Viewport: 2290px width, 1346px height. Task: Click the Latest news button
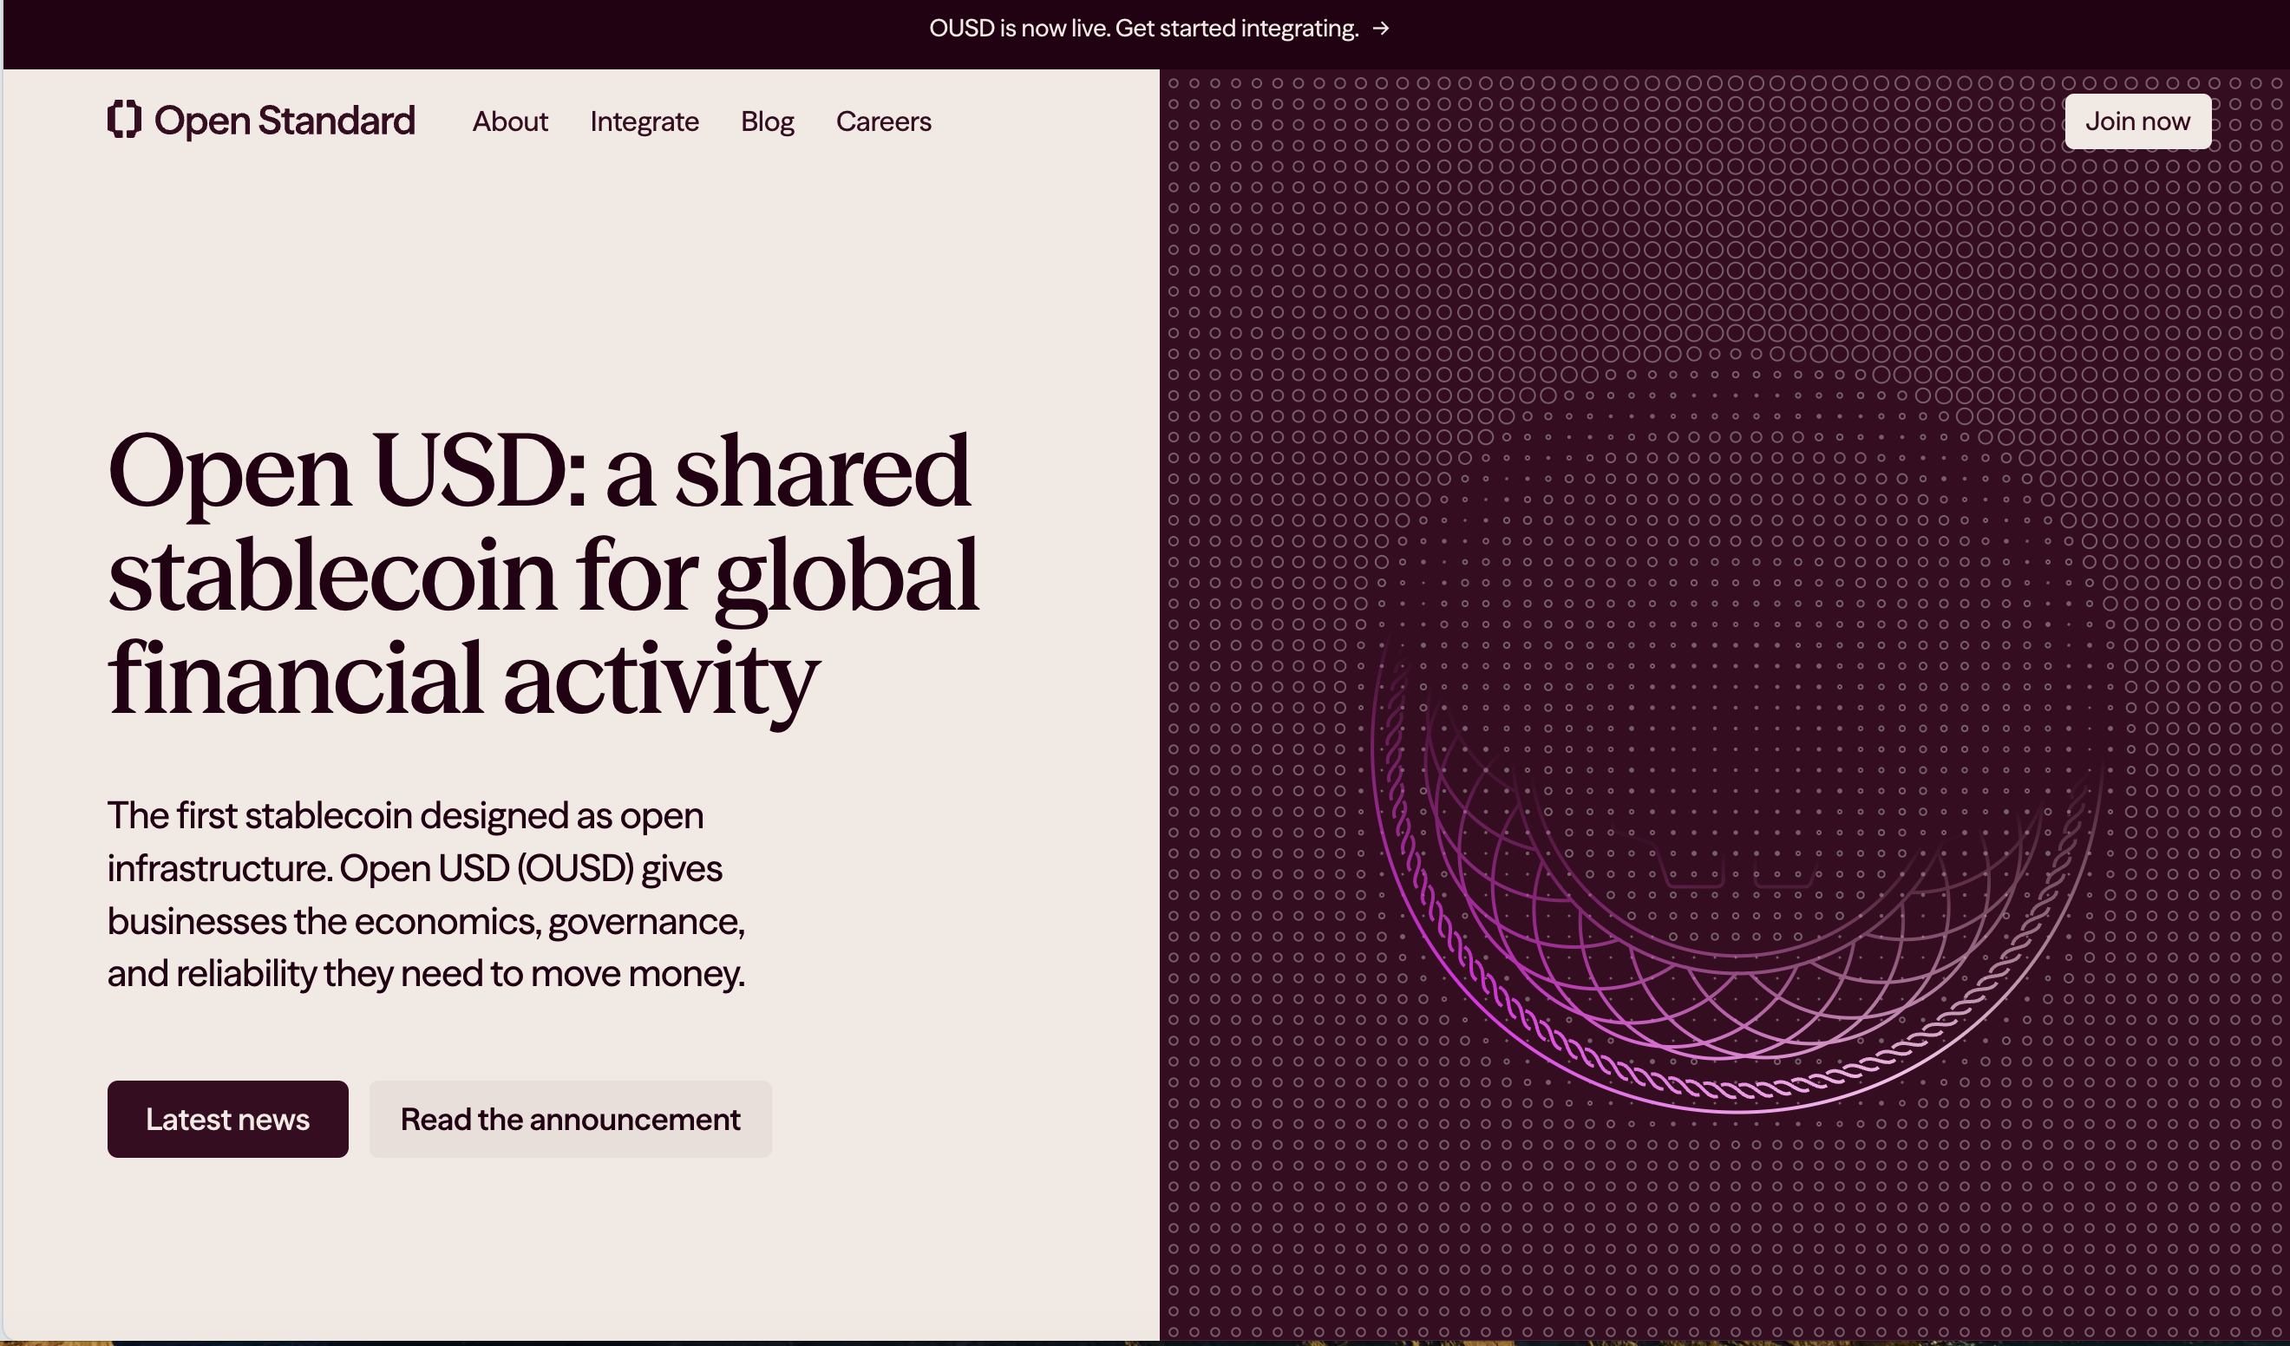click(x=227, y=1119)
